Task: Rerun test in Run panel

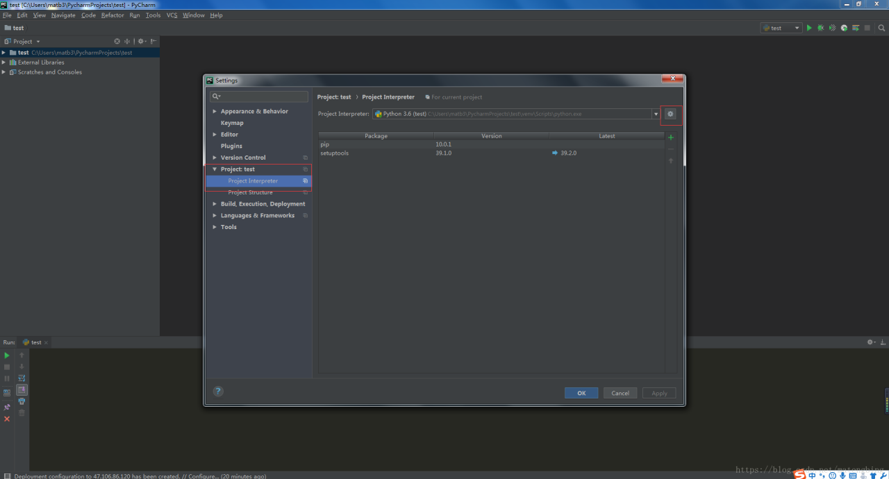Action: (x=7, y=355)
